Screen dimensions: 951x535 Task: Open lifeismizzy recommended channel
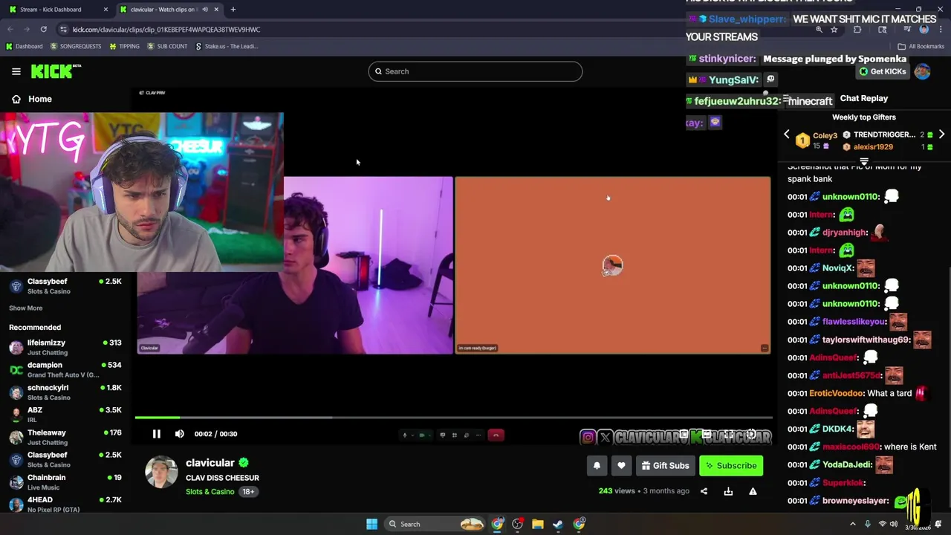(x=65, y=347)
